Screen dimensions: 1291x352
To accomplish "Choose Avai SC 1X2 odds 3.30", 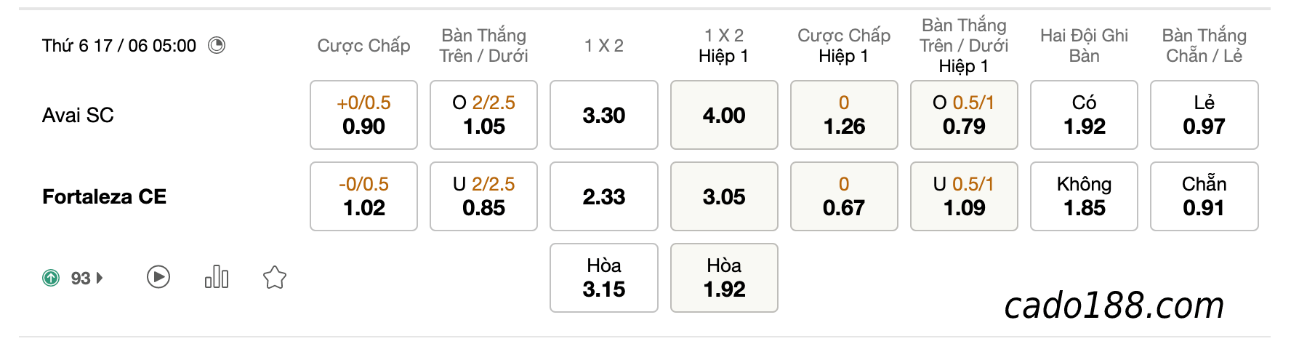I will pos(604,115).
